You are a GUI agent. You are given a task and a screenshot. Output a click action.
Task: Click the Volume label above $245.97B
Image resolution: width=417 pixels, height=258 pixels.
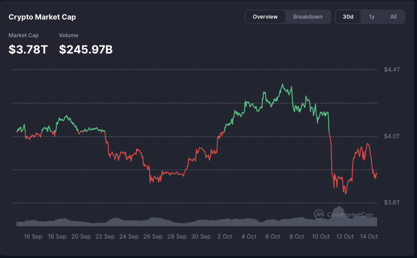click(x=69, y=35)
